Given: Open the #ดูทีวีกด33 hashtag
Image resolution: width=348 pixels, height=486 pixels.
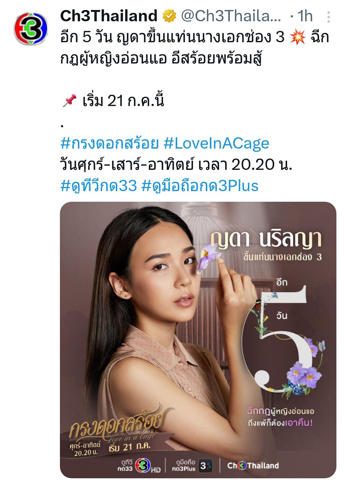Looking at the screenshot, I should click(x=99, y=186).
